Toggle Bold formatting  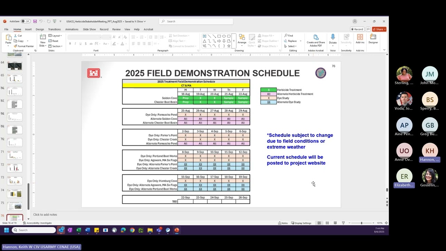coord(70,44)
